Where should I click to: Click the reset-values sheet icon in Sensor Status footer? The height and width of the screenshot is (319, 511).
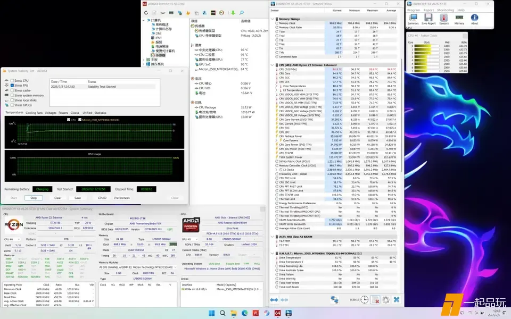(x=375, y=299)
